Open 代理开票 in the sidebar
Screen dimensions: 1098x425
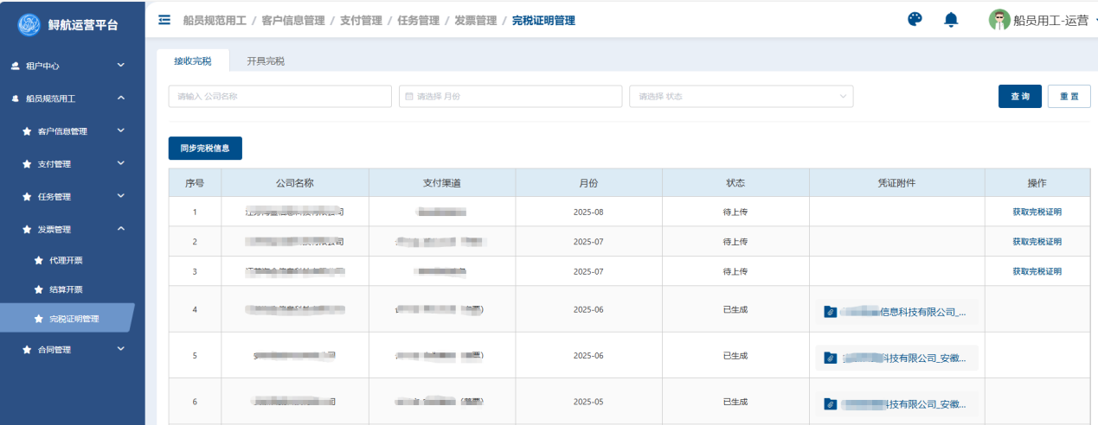pyautogui.click(x=67, y=260)
